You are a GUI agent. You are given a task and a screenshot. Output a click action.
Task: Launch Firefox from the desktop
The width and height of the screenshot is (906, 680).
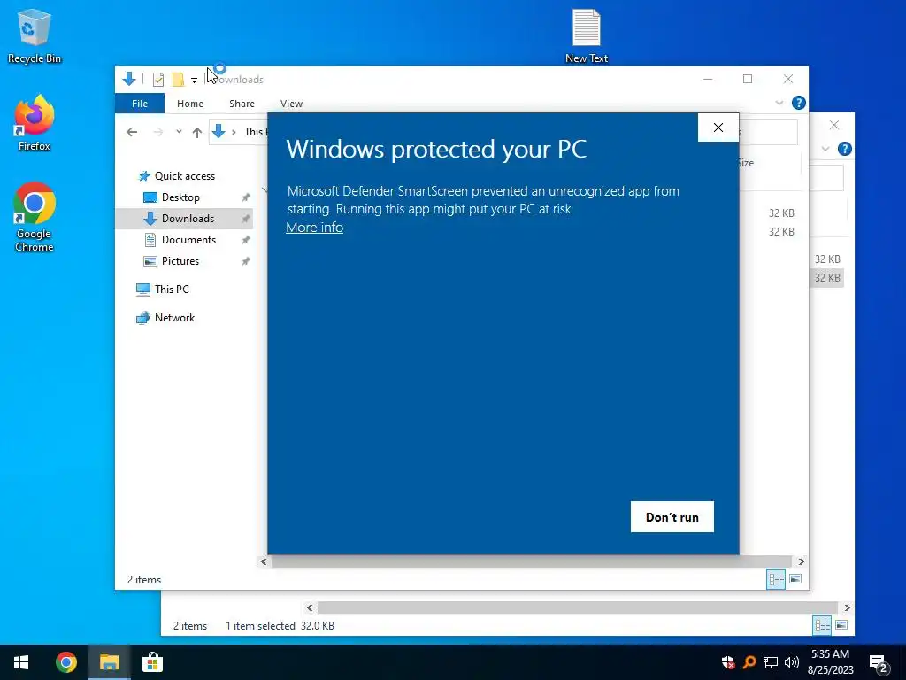point(35,123)
